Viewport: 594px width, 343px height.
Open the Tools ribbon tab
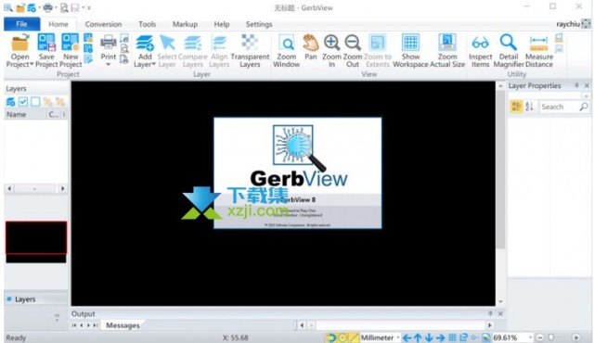point(147,24)
